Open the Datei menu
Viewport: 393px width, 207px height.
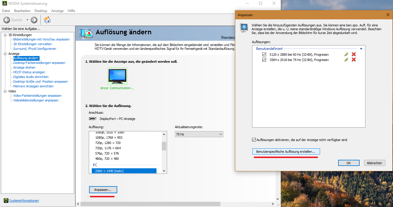pos(6,11)
